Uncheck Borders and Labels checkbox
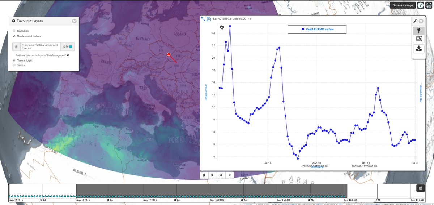This screenshot has width=434, height=205. point(14,36)
